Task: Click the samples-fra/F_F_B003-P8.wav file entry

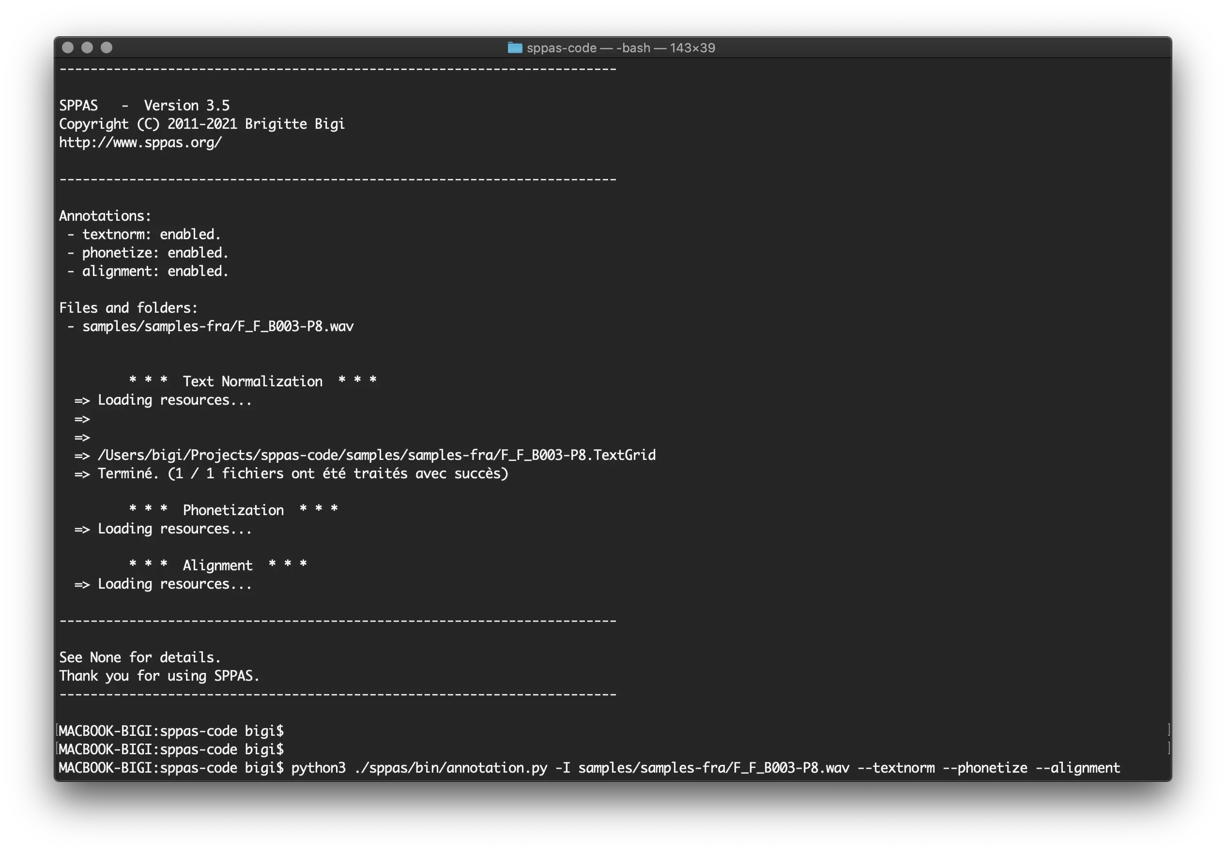Action: coord(217,326)
